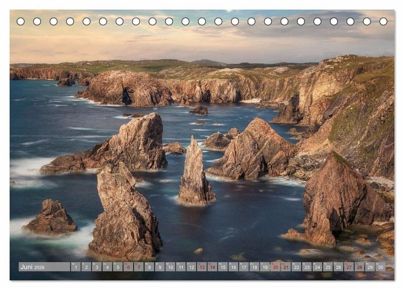The height and width of the screenshot is (290, 404).
Task: Pick the red date 20
Action: pyautogui.click(x=275, y=267)
